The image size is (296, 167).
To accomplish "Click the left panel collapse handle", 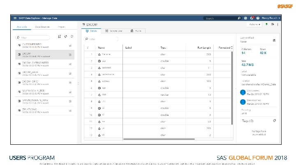I will tap(79, 83).
